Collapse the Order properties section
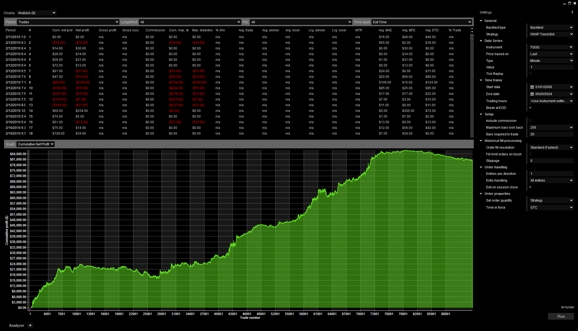 coord(481,194)
